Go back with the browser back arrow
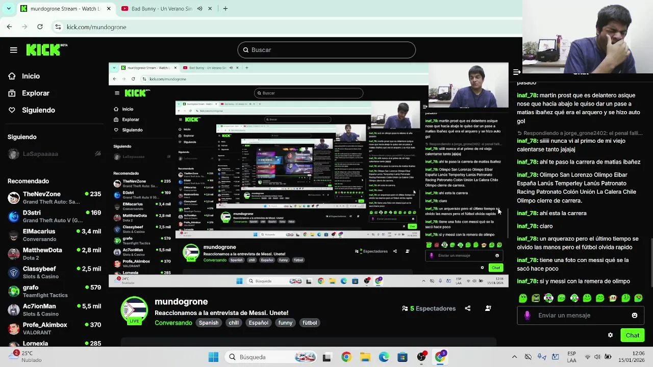Viewport: 653px width, 367px height. click(x=10, y=27)
